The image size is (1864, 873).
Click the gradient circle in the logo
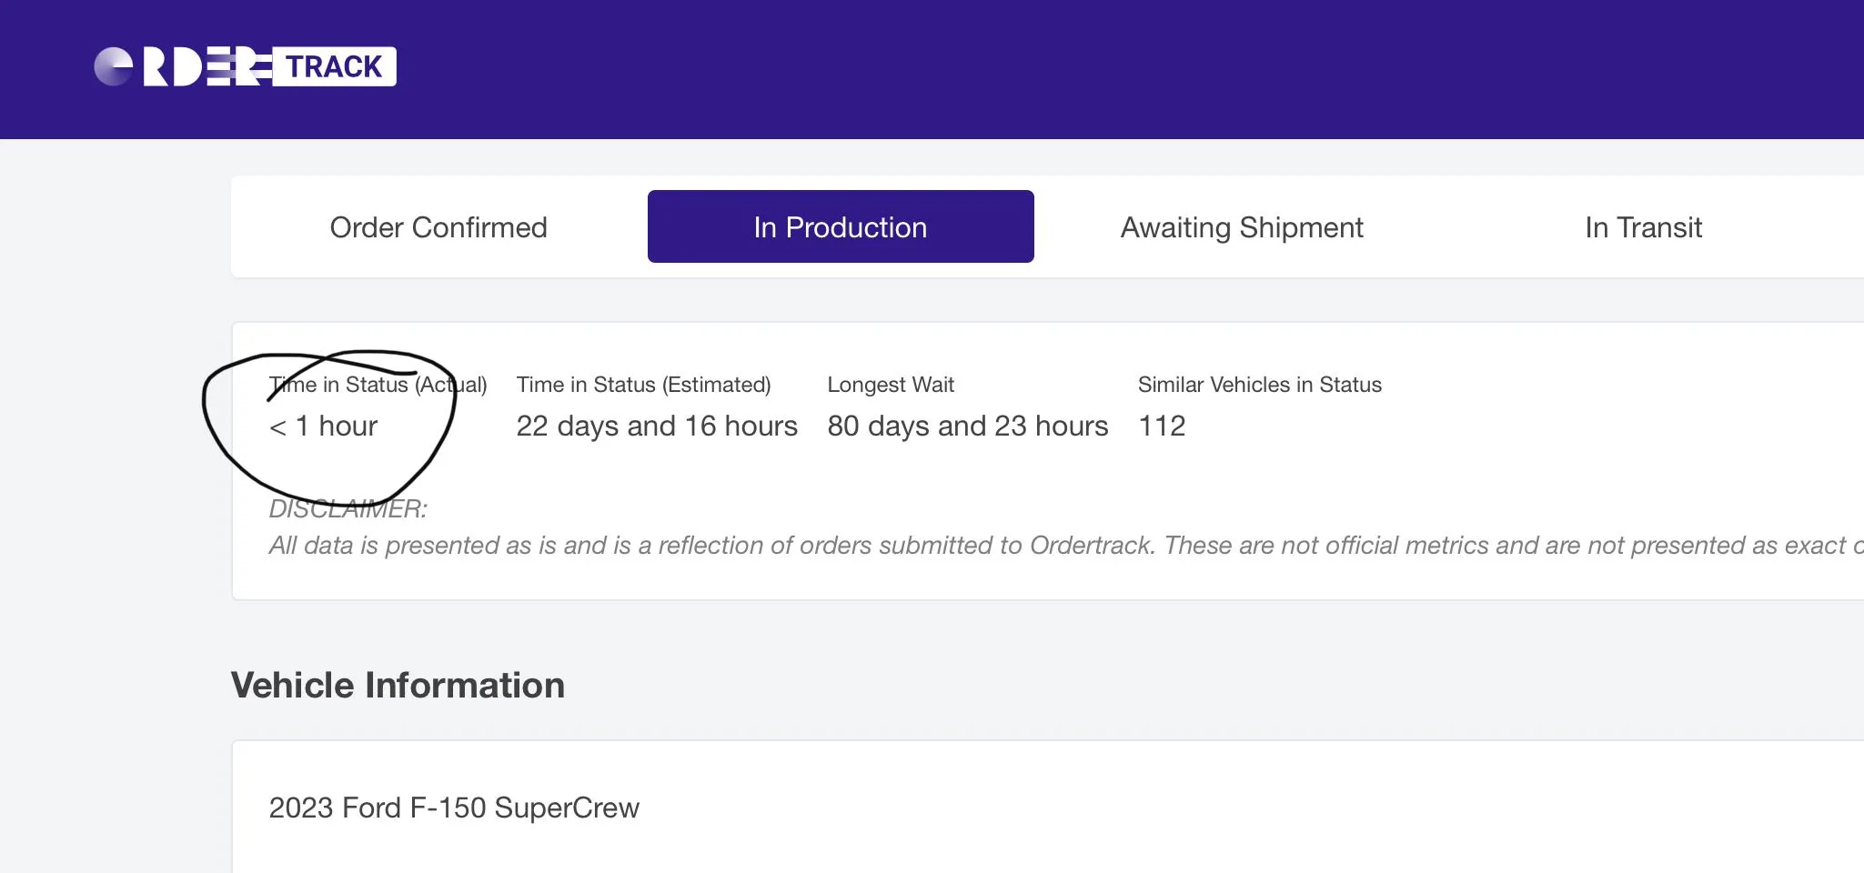pyautogui.click(x=114, y=66)
